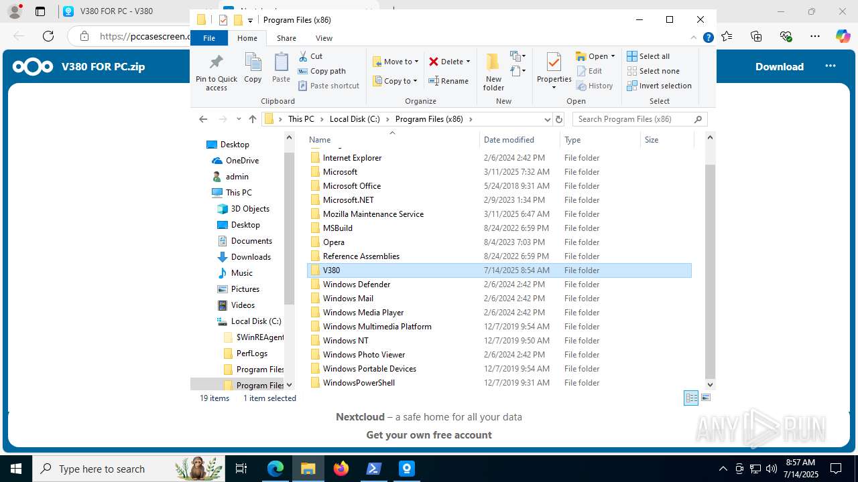Viewport: 858px width, 482px height.
Task: Reload the page in Edge browser
Action: coord(48,36)
